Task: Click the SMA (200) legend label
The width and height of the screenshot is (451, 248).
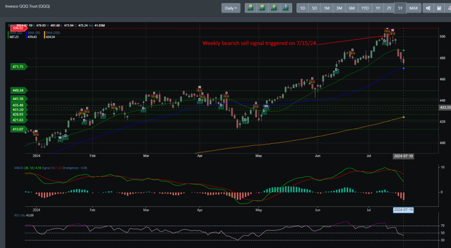Action: tap(53, 33)
